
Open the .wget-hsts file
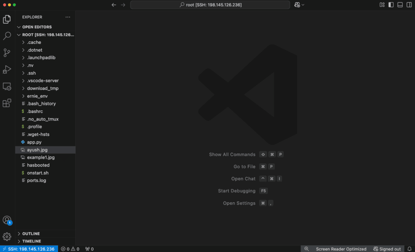click(45, 134)
